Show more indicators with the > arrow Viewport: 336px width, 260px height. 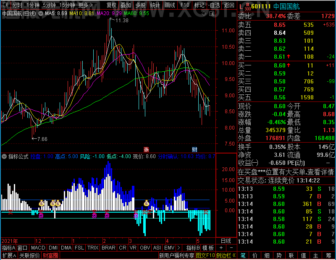click(178, 248)
